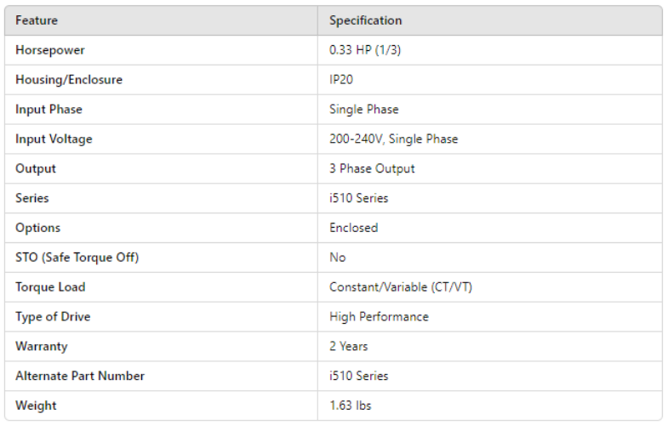Click the Enclosed options value
668x425 pixels.
(353, 228)
